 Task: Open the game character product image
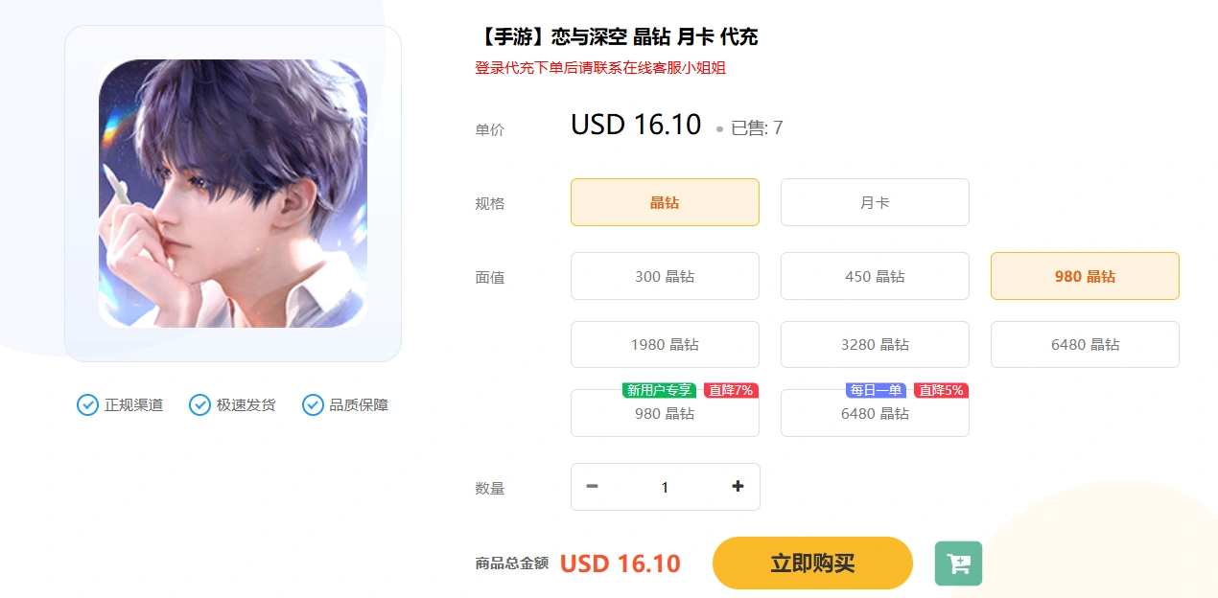[x=233, y=194]
